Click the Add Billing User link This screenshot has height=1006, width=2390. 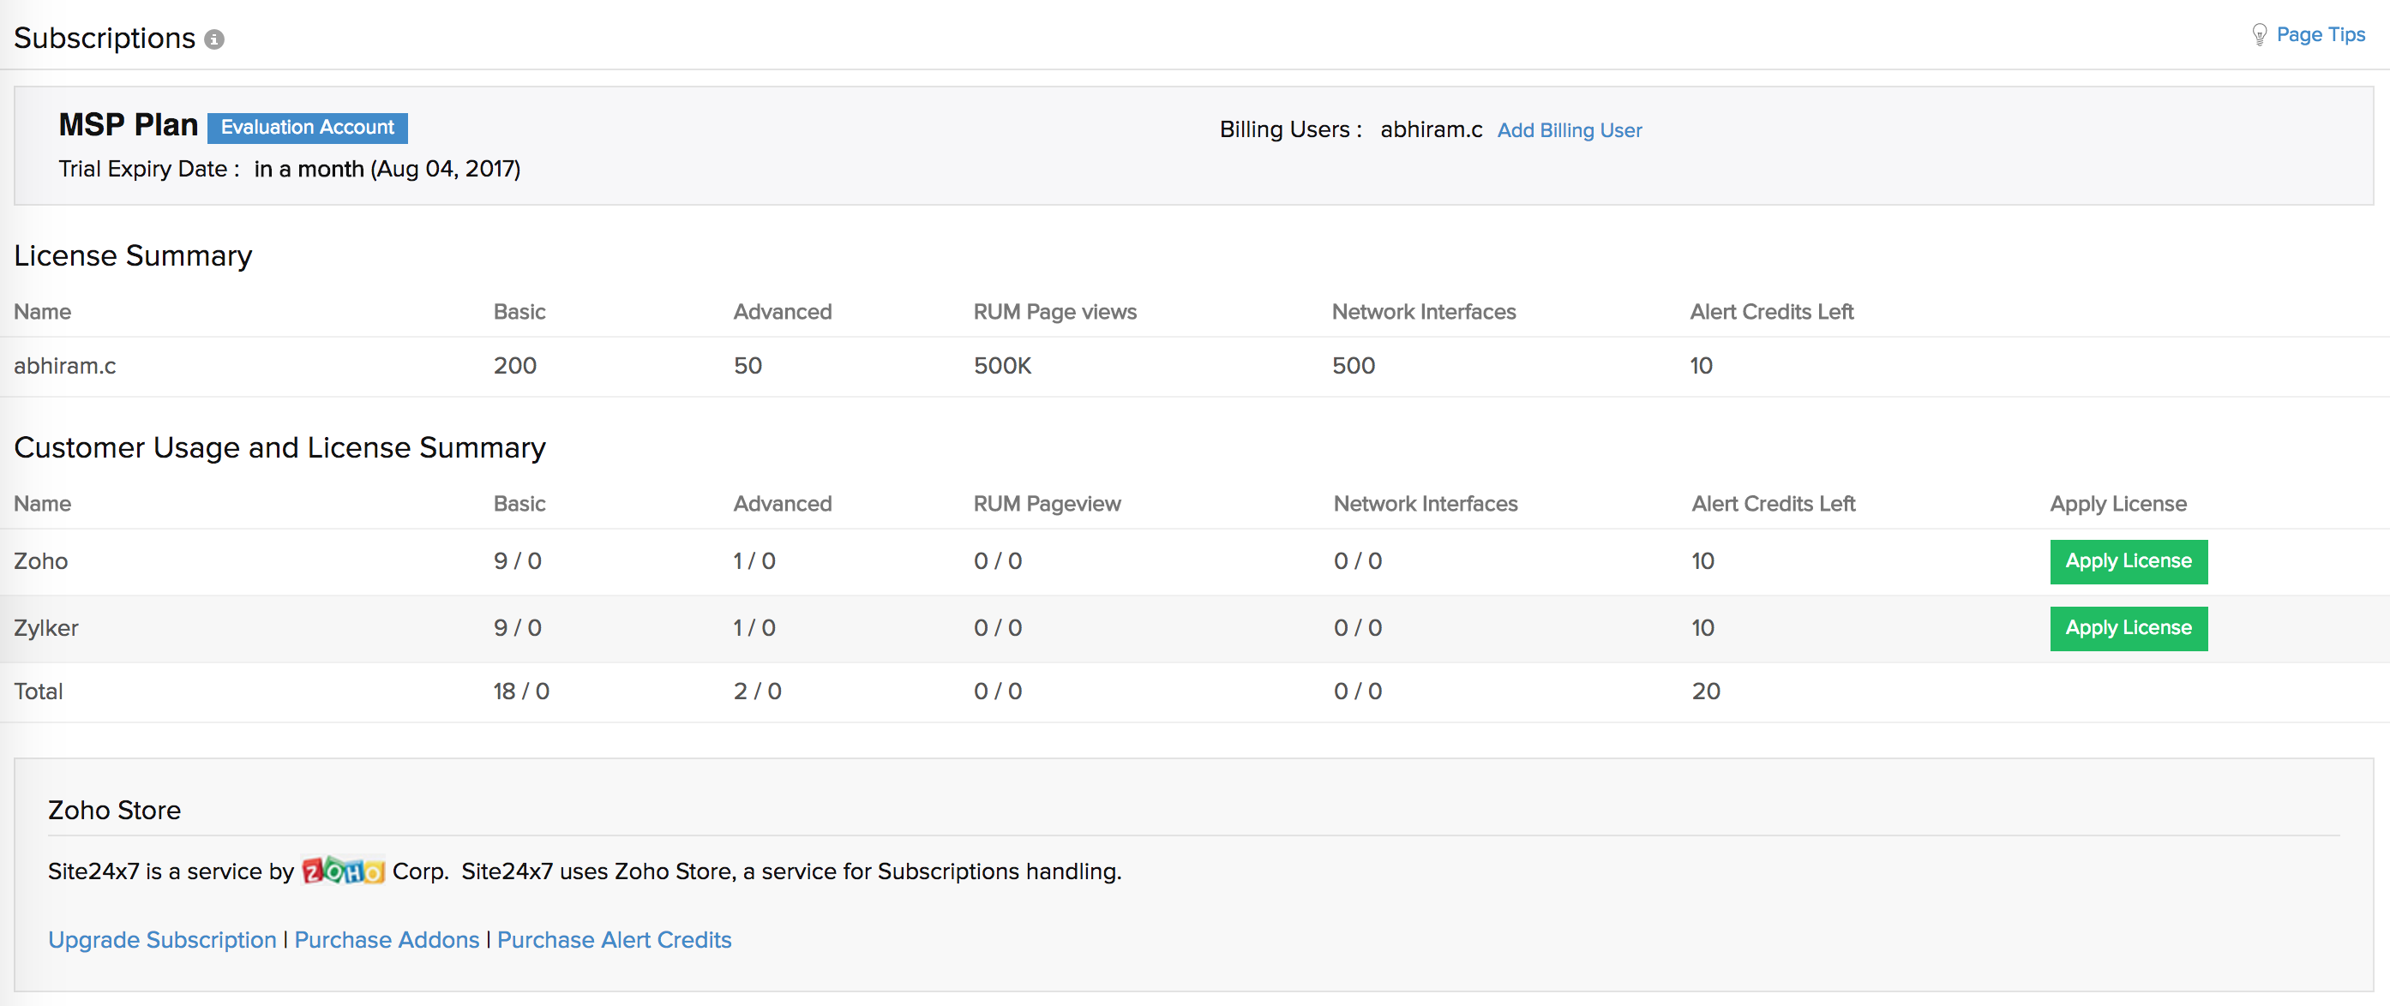pyautogui.click(x=1569, y=129)
